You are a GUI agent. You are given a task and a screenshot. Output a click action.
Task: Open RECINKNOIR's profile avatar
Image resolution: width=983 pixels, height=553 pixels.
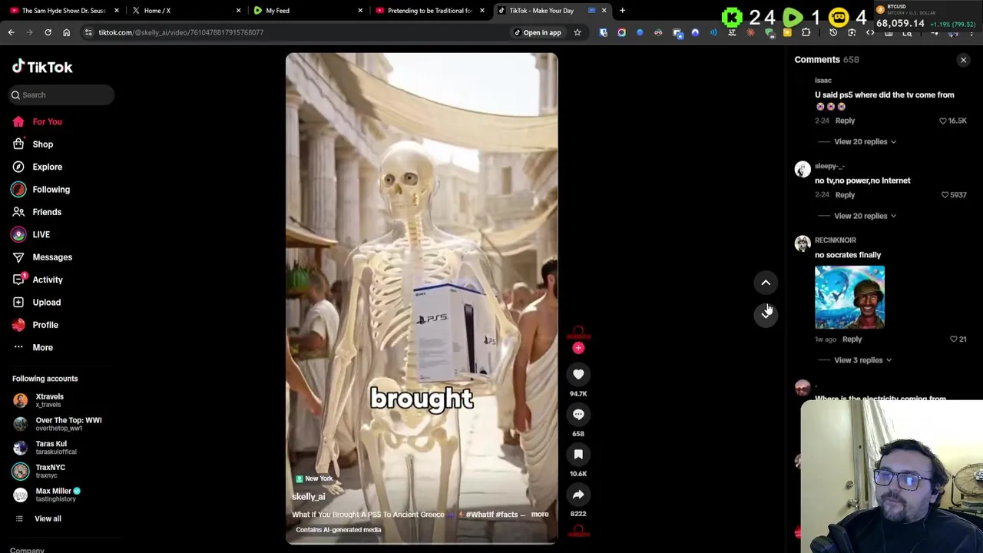[x=803, y=243]
